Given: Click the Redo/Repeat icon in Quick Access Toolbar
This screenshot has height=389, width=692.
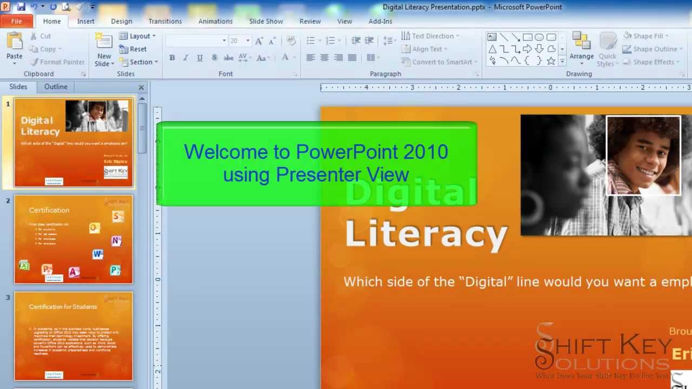Looking at the screenshot, I should [x=53, y=7].
